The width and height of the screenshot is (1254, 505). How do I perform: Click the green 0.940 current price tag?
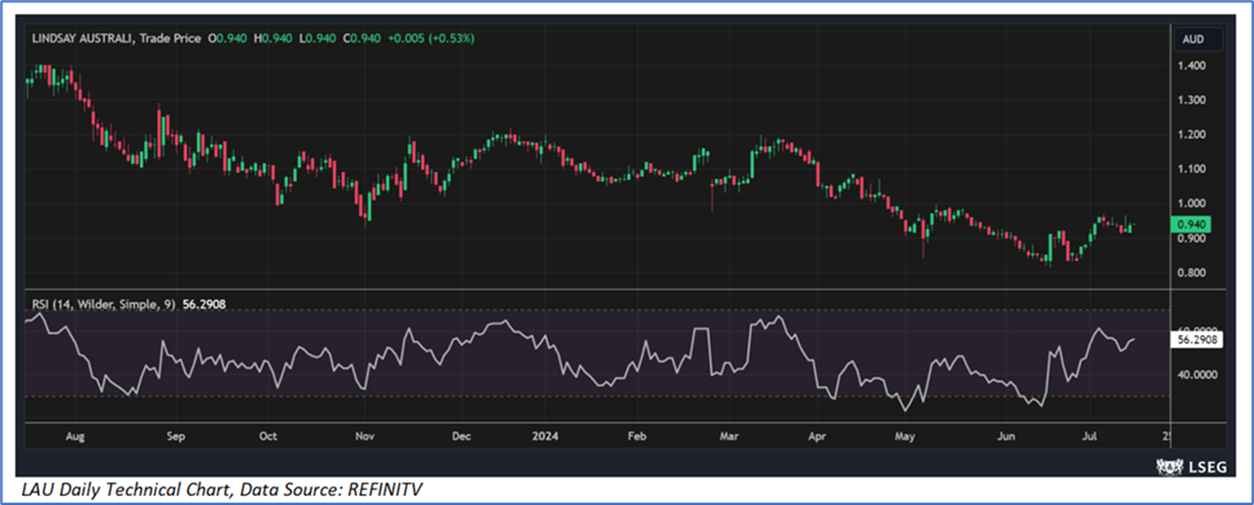point(1191,224)
